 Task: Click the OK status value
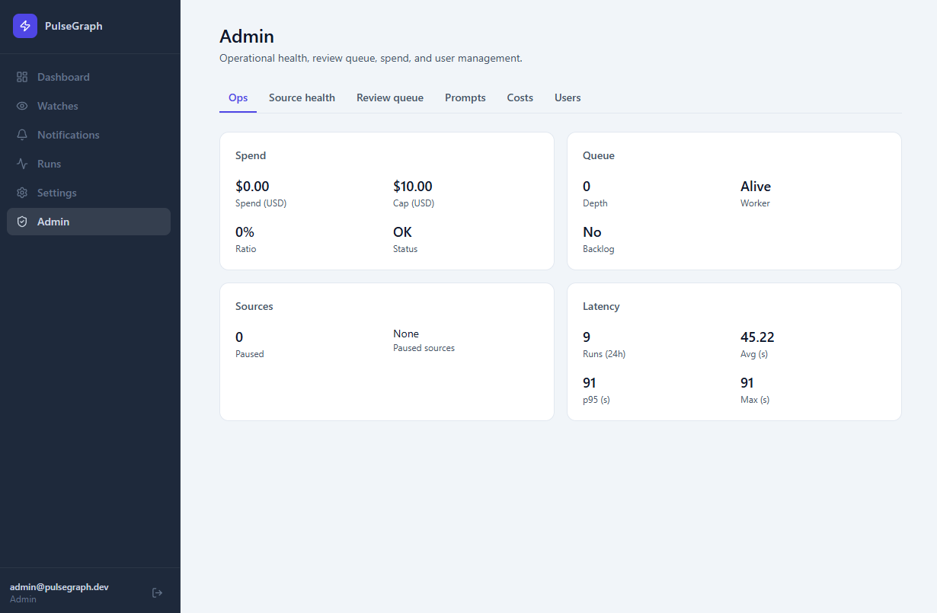tap(402, 232)
